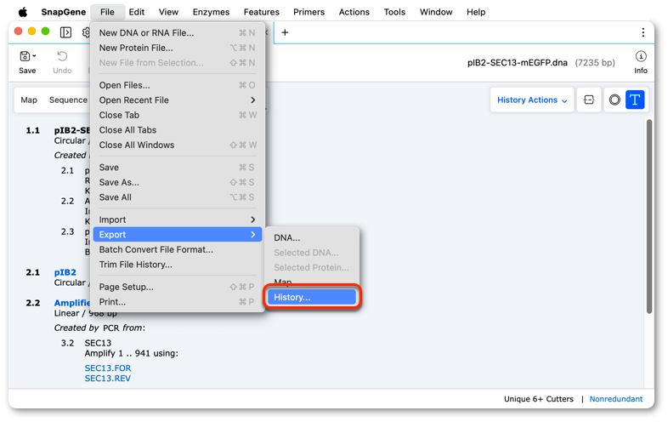This screenshot has height=422, width=668.
Task: Open the View menu
Action: 168,12
